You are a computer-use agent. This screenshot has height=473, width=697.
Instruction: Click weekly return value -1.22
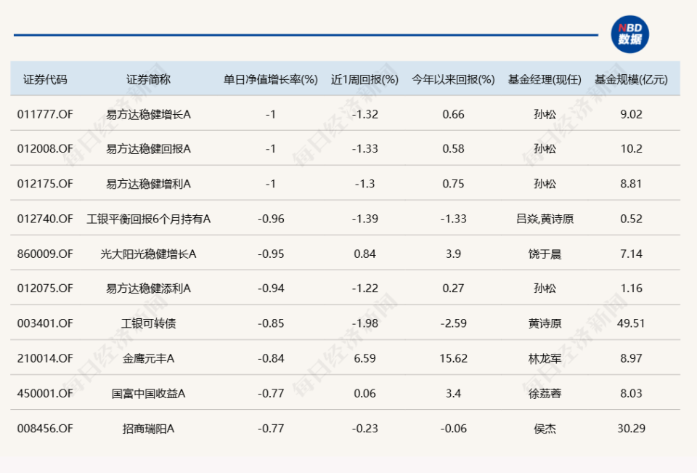[365, 288]
